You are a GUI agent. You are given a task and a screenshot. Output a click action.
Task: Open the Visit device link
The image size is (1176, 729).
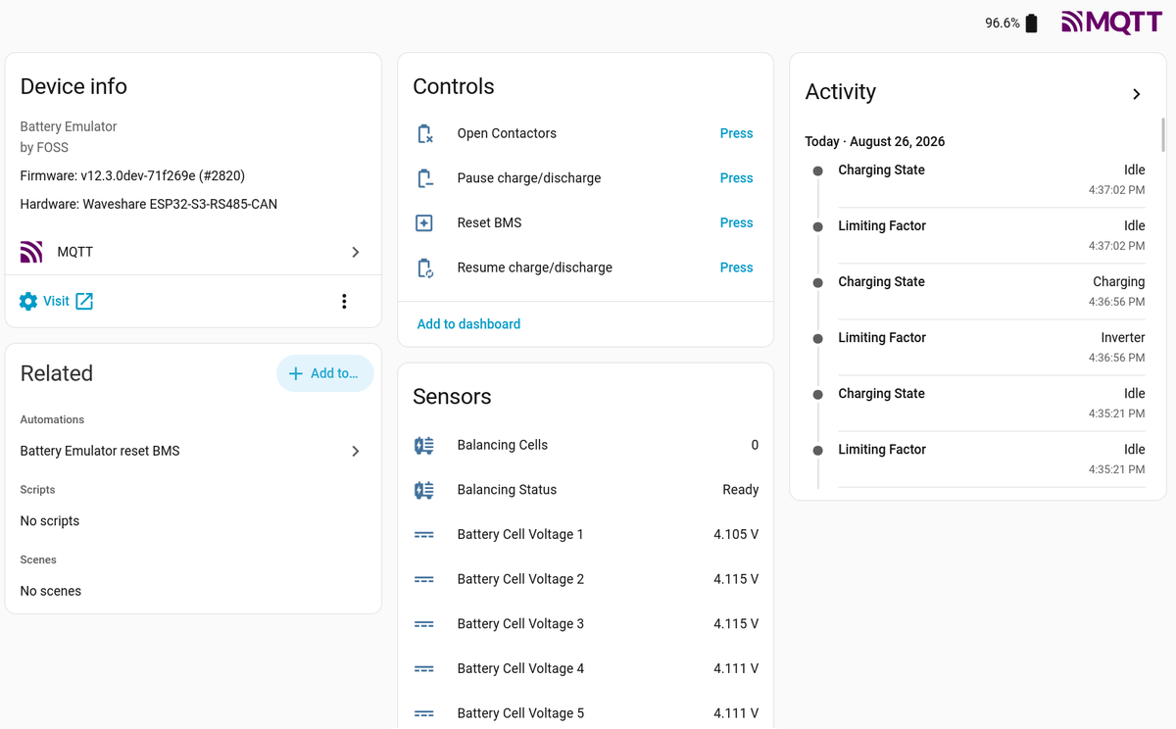tap(57, 301)
